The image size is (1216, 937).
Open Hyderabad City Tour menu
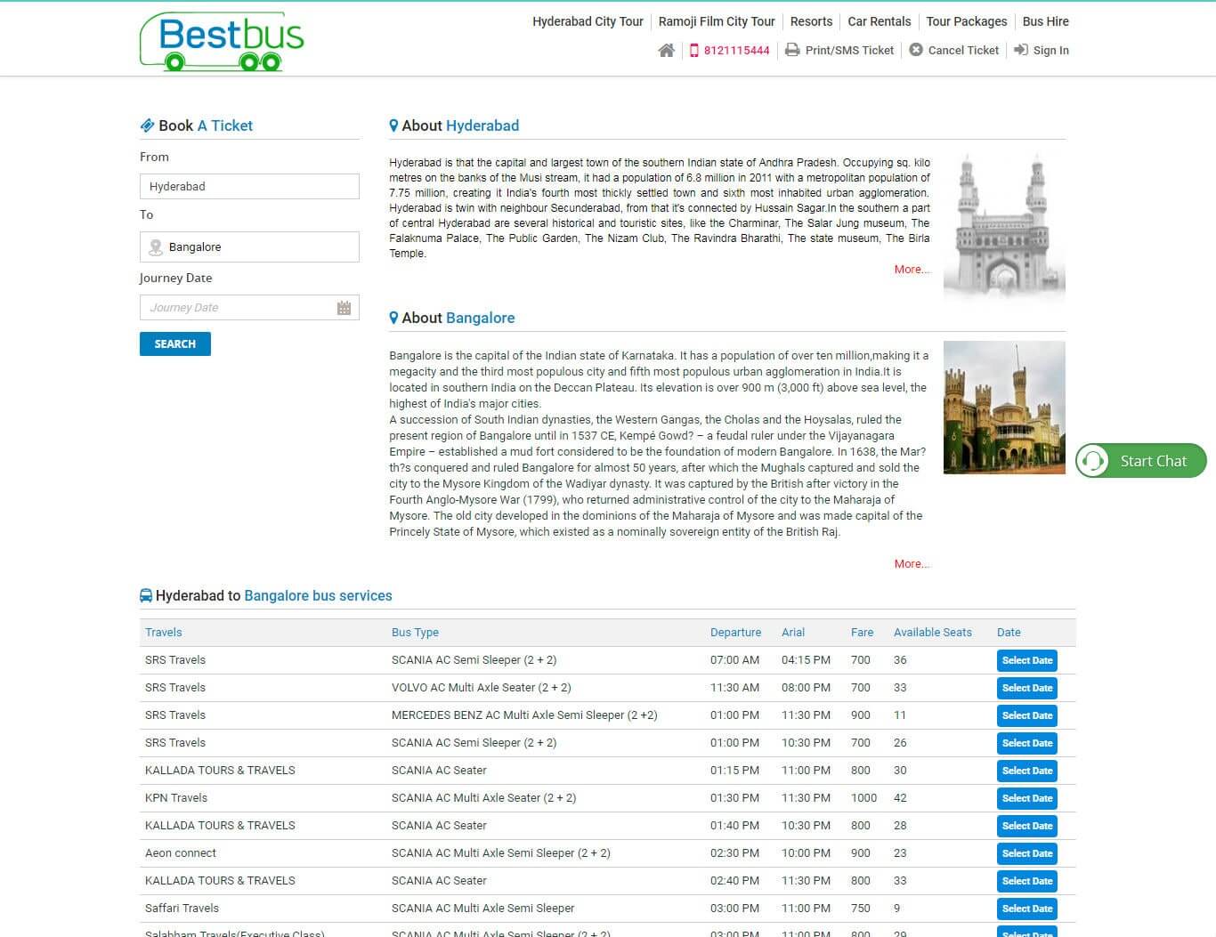(x=588, y=21)
